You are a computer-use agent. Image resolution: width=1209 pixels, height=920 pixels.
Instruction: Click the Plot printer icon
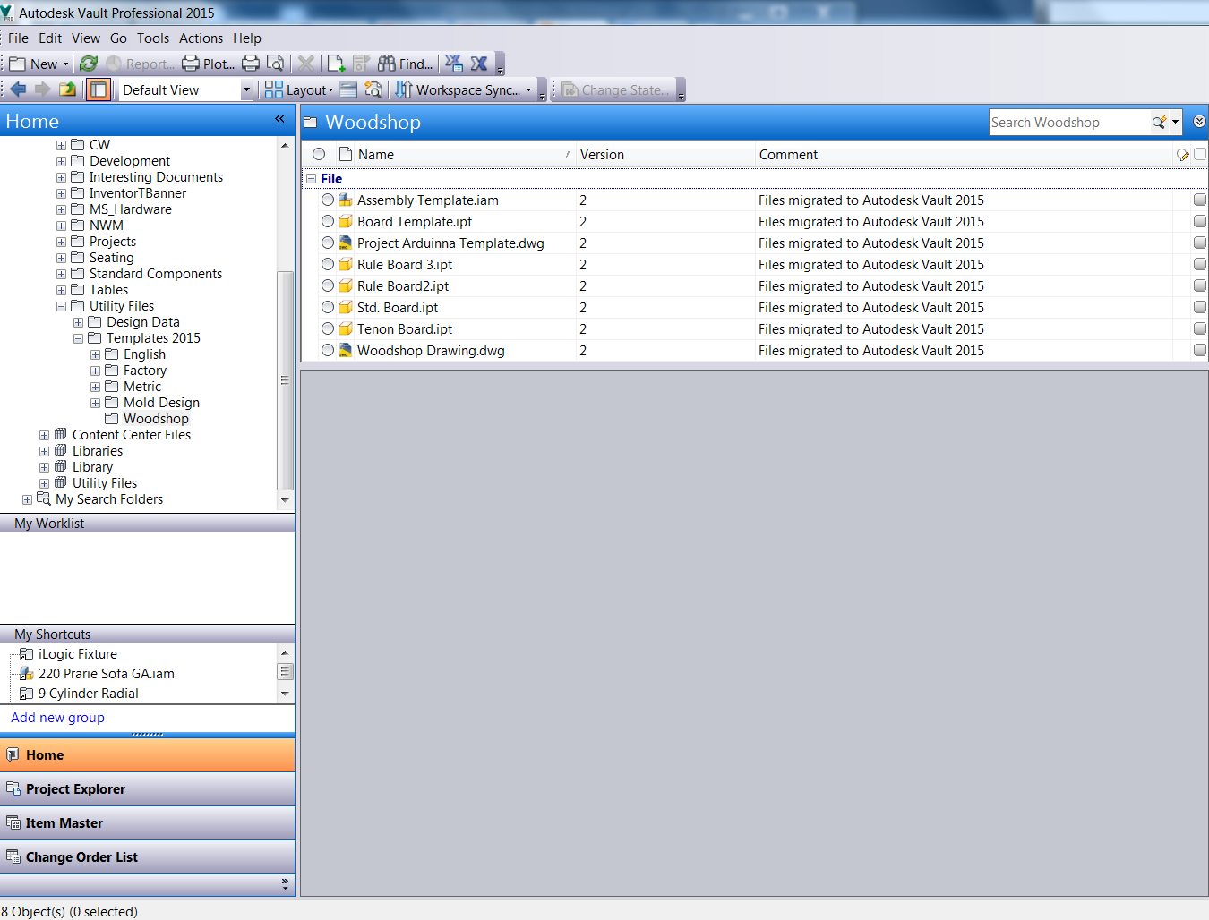point(191,64)
